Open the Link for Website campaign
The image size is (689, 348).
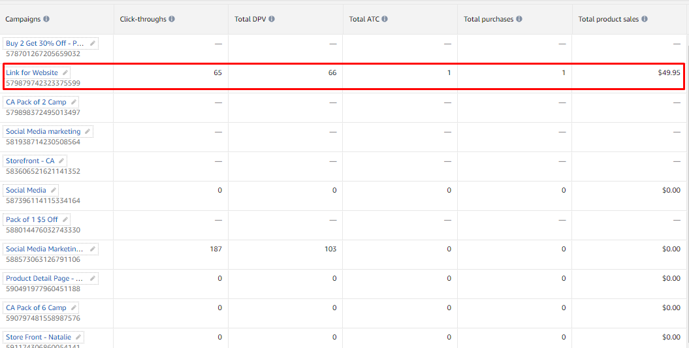[32, 72]
